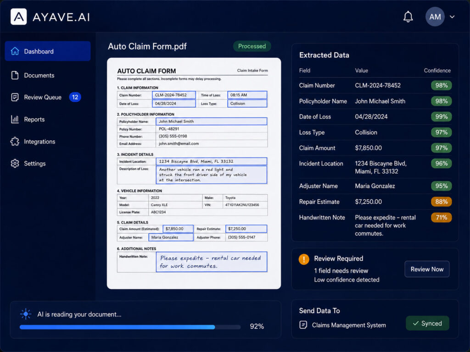The image size is (470, 352).
Task: Select the $7,250.00 Repair Estimate form field
Action: [246, 229]
